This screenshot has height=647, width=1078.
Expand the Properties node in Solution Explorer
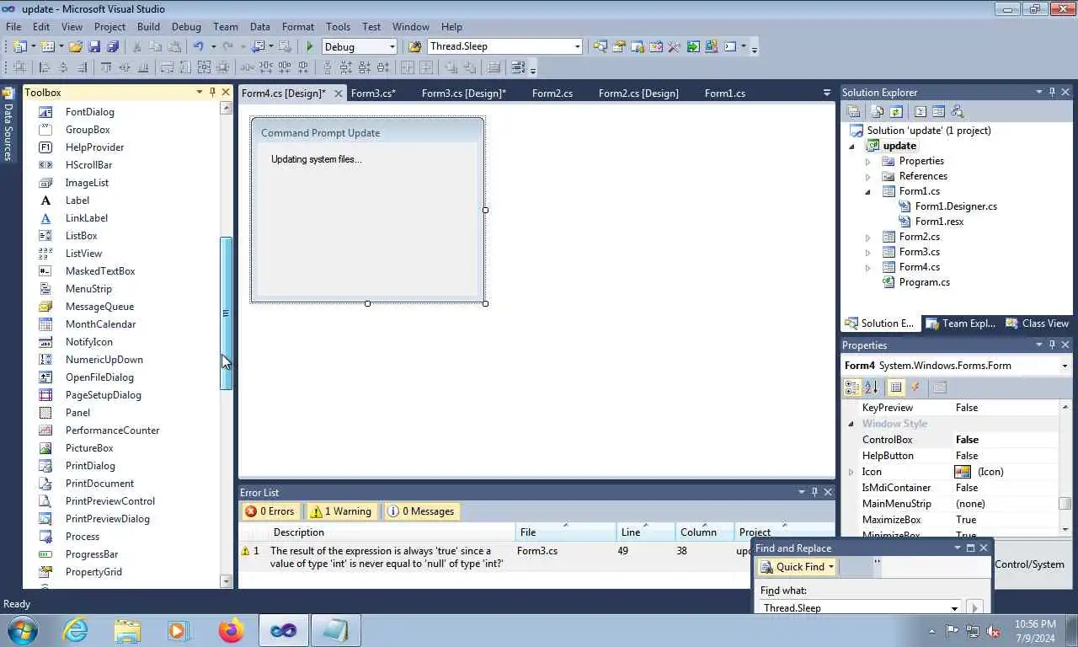[x=868, y=161]
